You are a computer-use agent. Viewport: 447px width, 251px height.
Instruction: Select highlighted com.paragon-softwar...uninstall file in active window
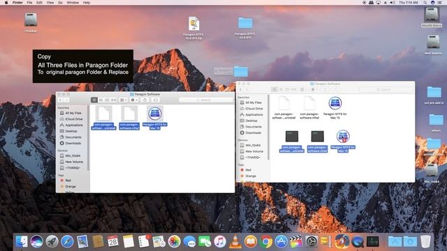coord(104,118)
